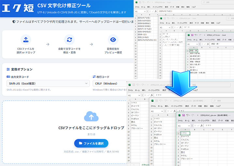Select cell かぼちゃ in 文字化け_UTF-8_sjis.csv sheet
The image size is (234, 166).
[158, 134]
